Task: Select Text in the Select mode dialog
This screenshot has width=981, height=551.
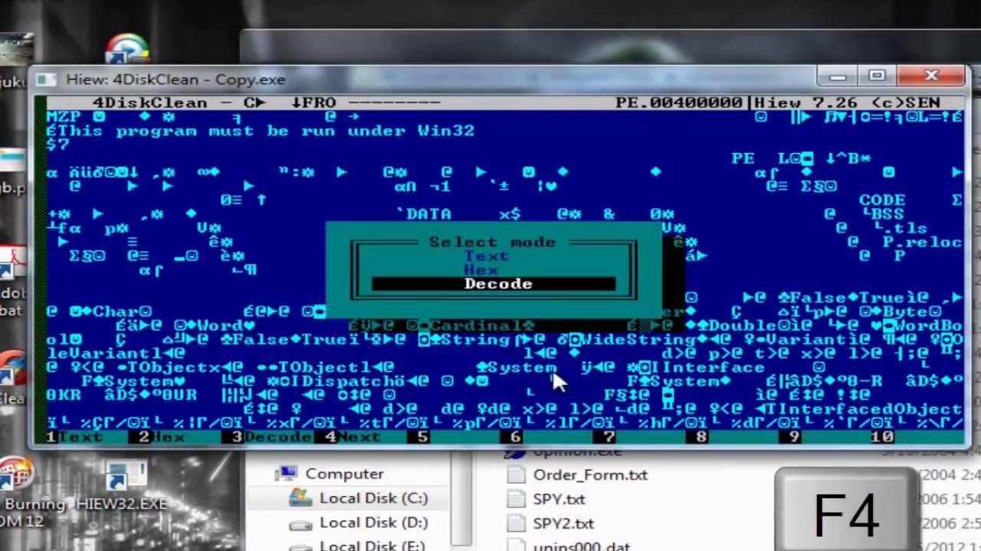Action: coord(486,256)
